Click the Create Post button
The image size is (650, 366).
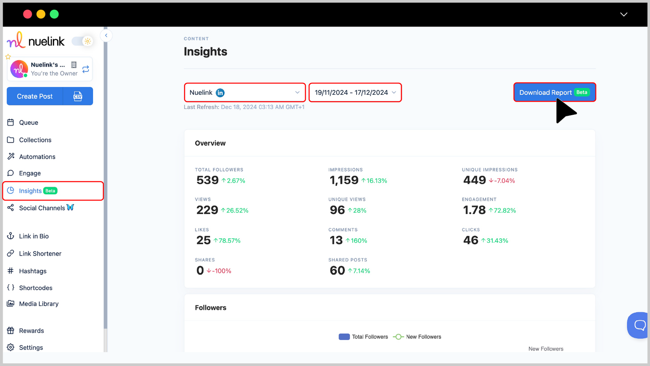(35, 96)
